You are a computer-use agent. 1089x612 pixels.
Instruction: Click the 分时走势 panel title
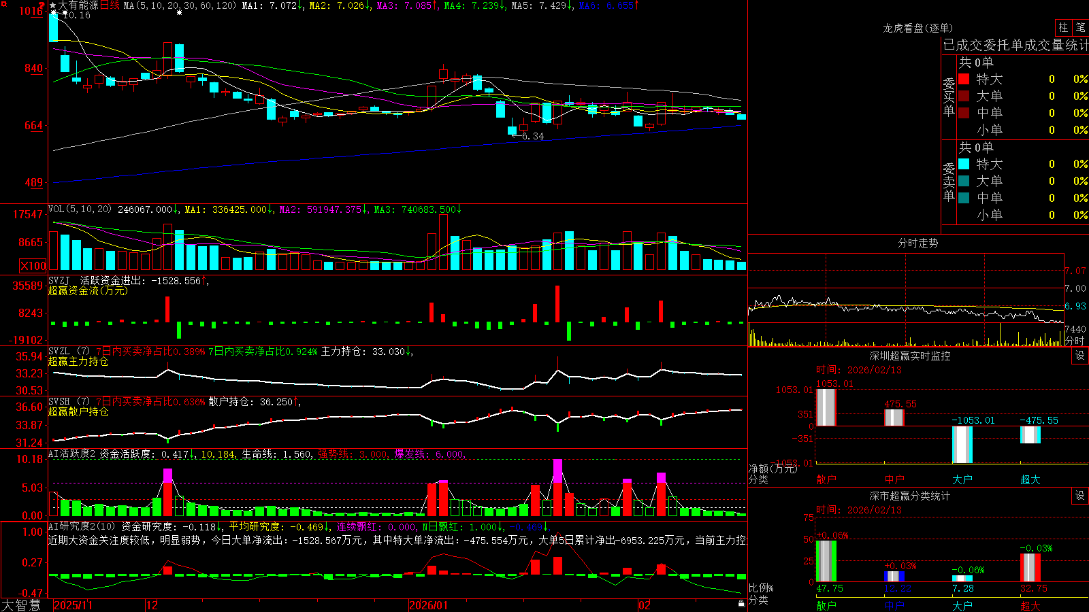(918, 243)
